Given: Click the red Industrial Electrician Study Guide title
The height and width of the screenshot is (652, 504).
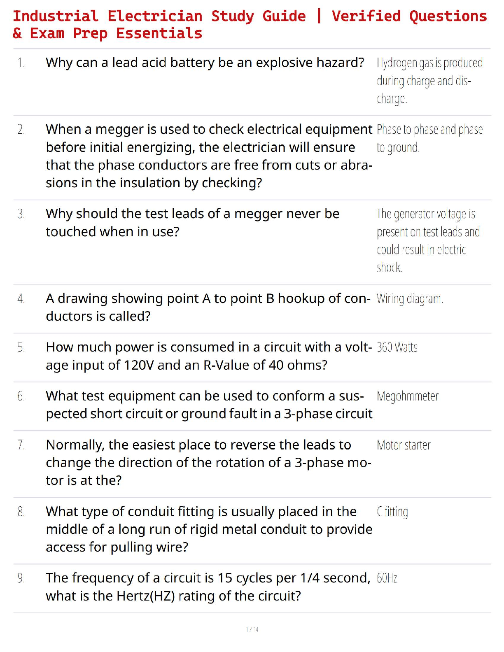Looking at the screenshot, I should (250, 25).
